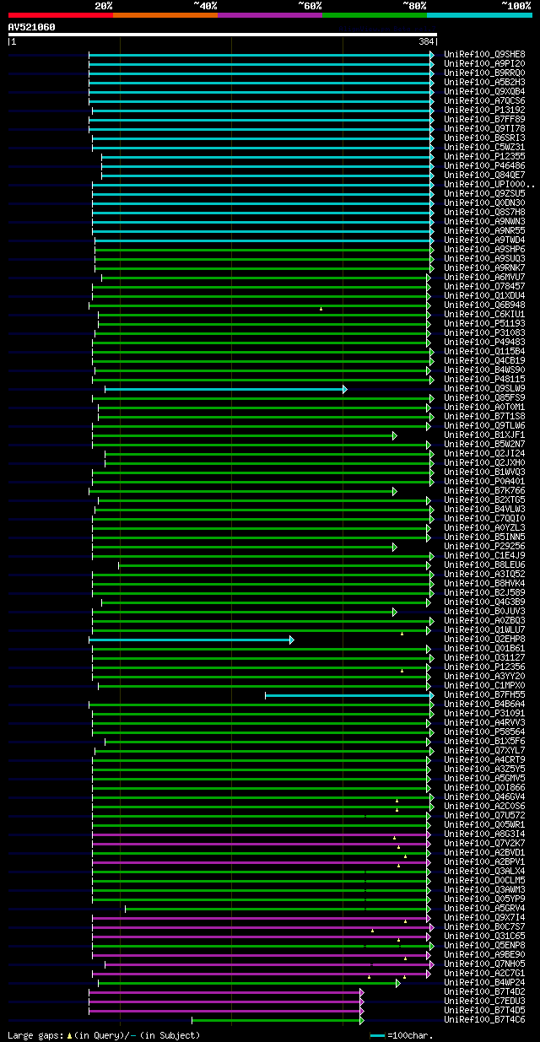Open hit UniRef100_B7T4C6

pyautogui.click(x=484, y=1020)
